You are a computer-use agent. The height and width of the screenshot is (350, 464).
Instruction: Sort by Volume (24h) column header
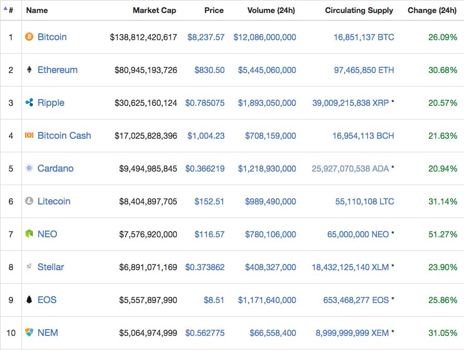coord(271,10)
